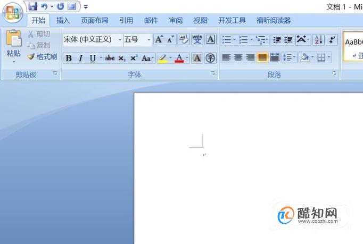This screenshot has height=244, width=363.
Task: Open the 开发工具 tab
Action: pos(232,20)
